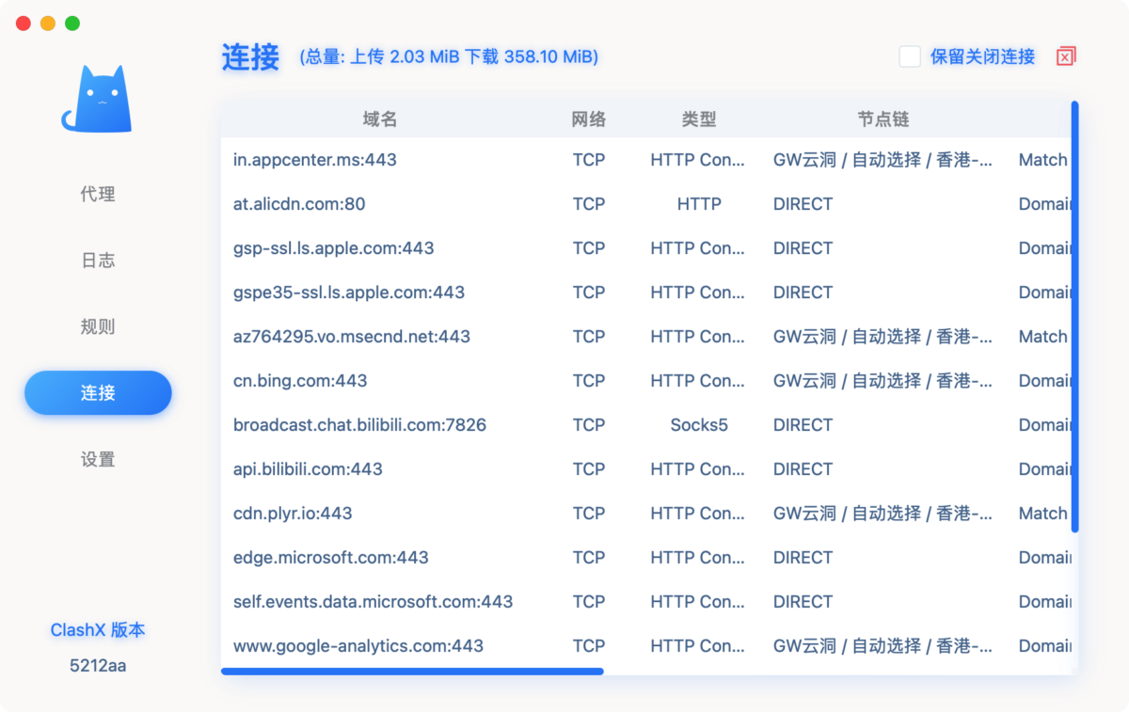Go to 设置 in the sidebar
The image size is (1129, 712).
[x=98, y=459]
